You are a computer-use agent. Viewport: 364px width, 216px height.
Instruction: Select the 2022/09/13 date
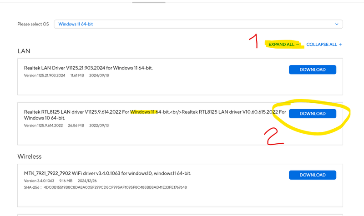click(99, 126)
